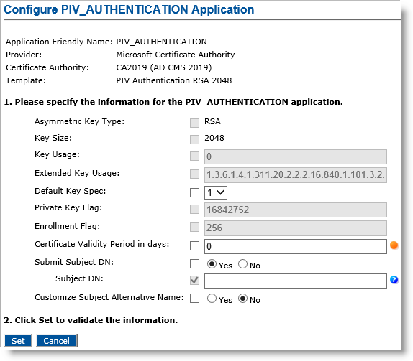This screenshot has height=361, width=413.
Task: Click the Private Key Flag field
Action: point(296,210)
